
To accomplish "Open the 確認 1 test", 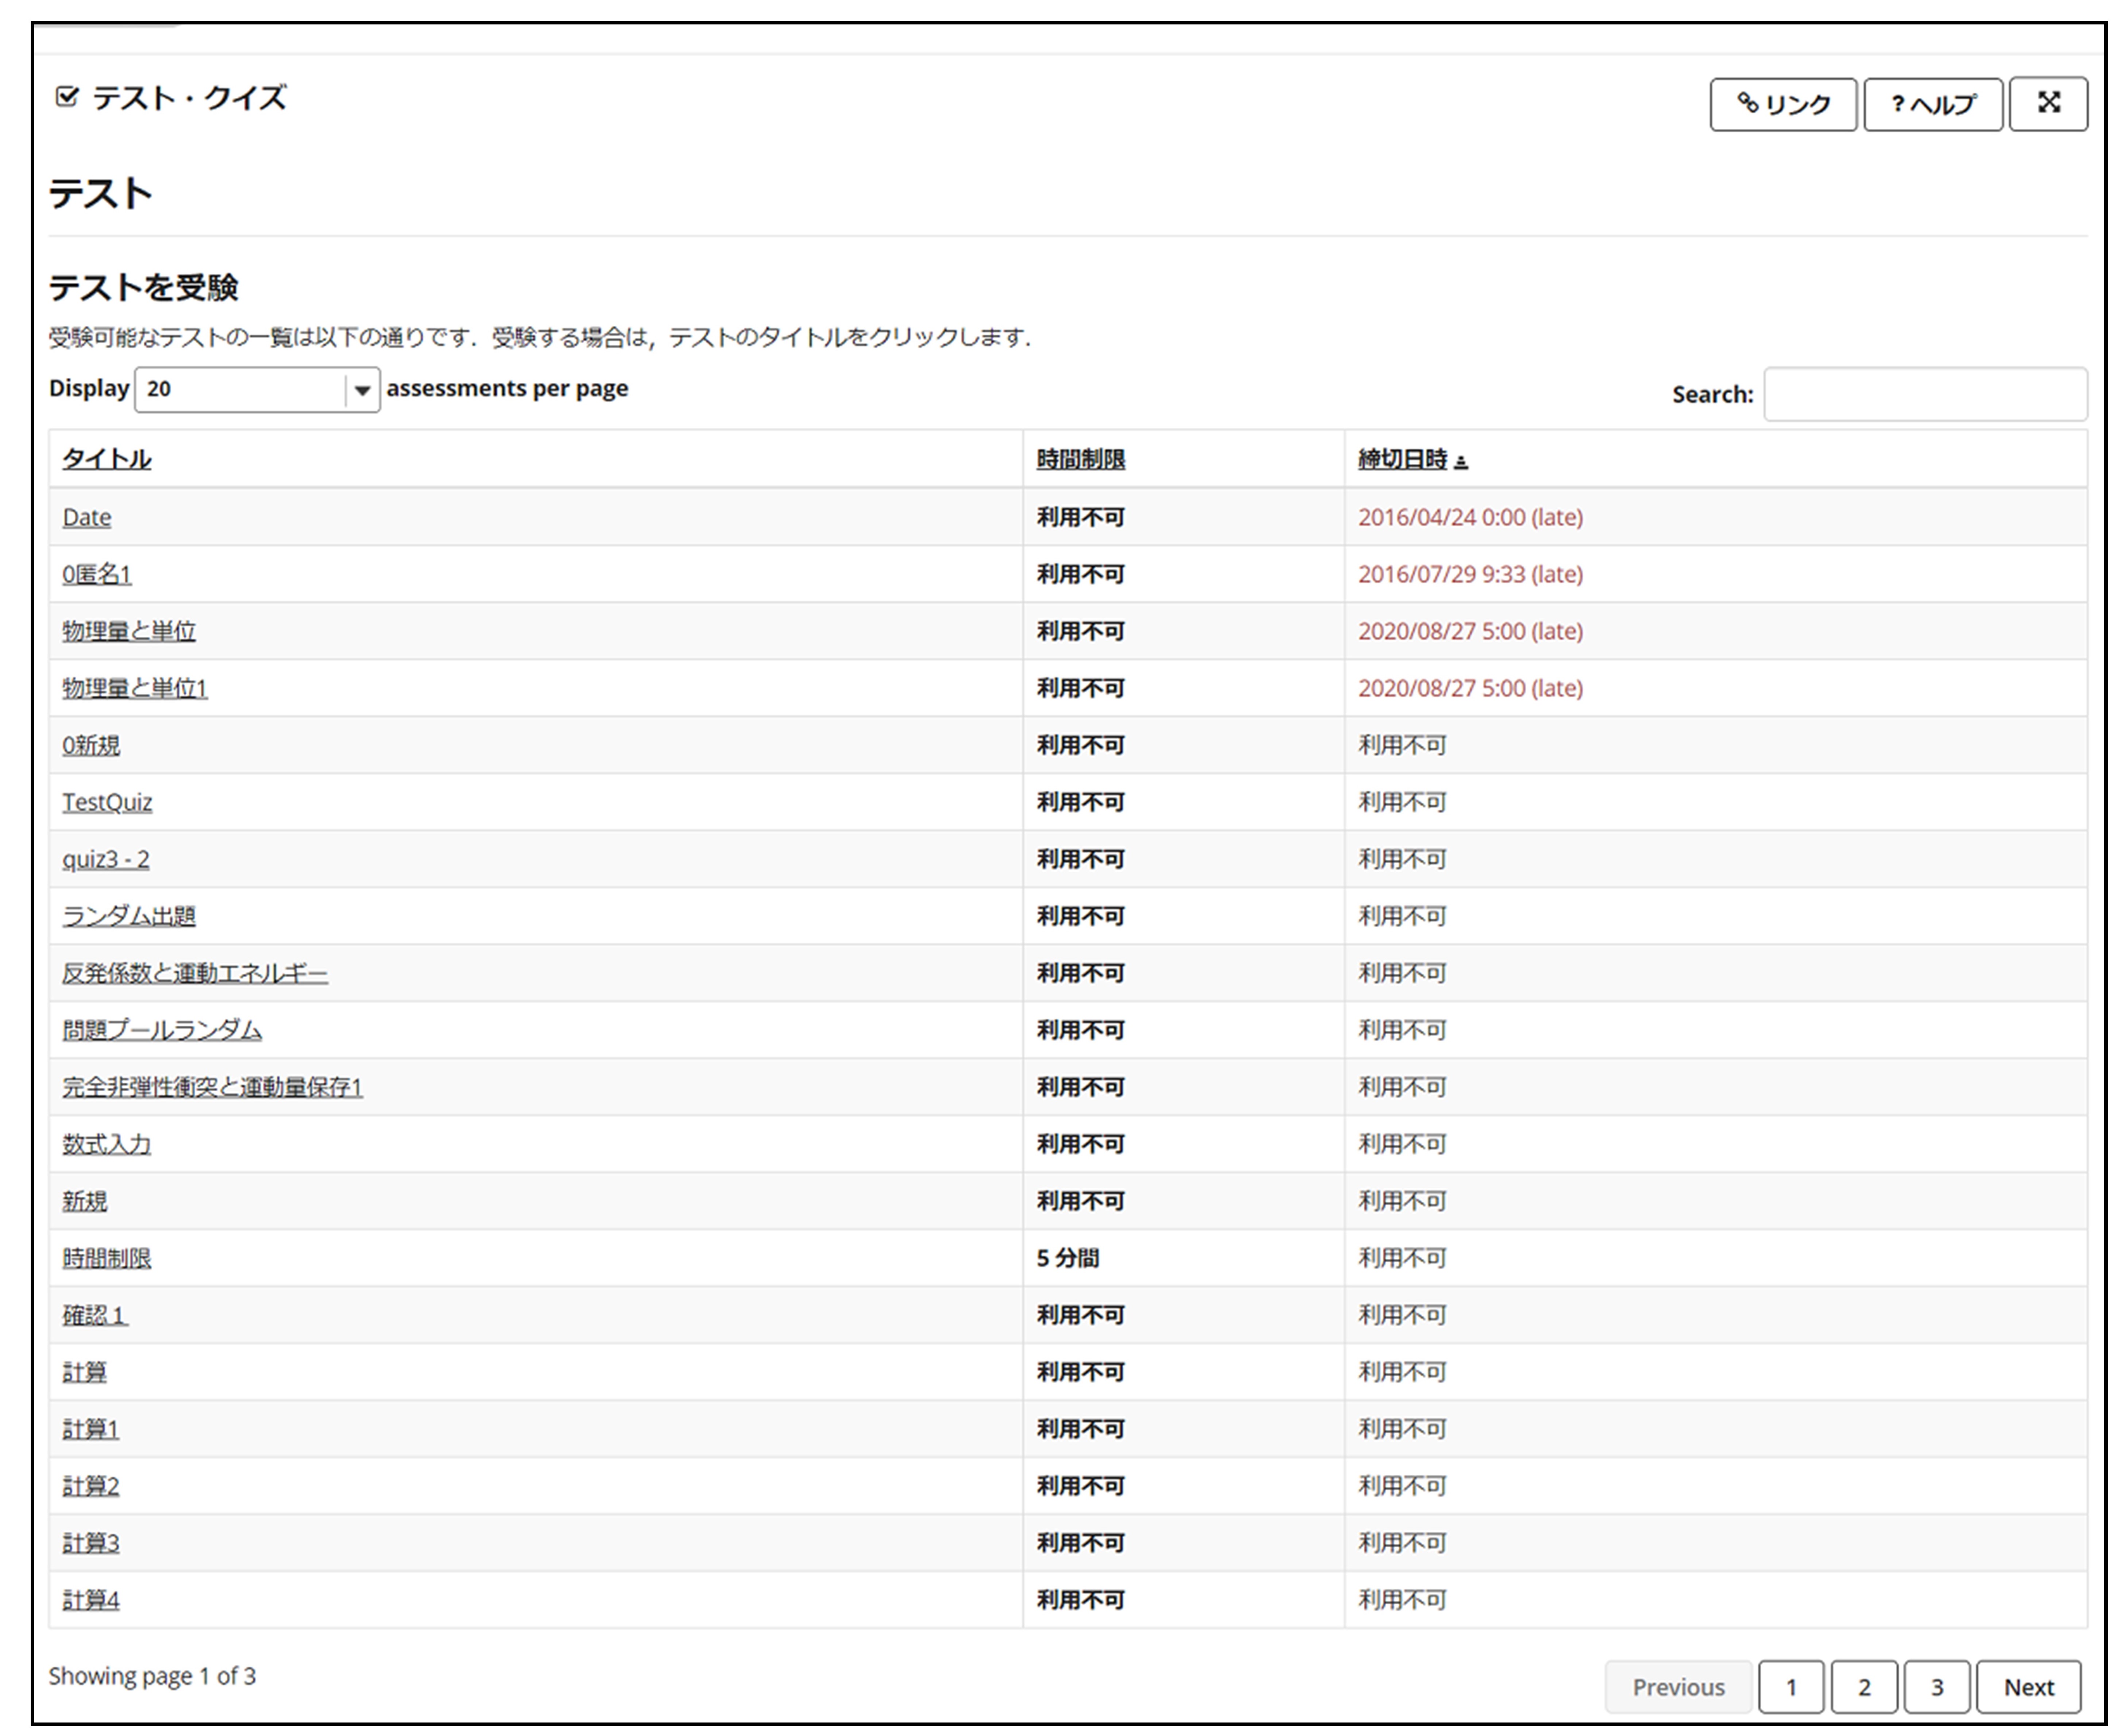I will pos(95,1315).
